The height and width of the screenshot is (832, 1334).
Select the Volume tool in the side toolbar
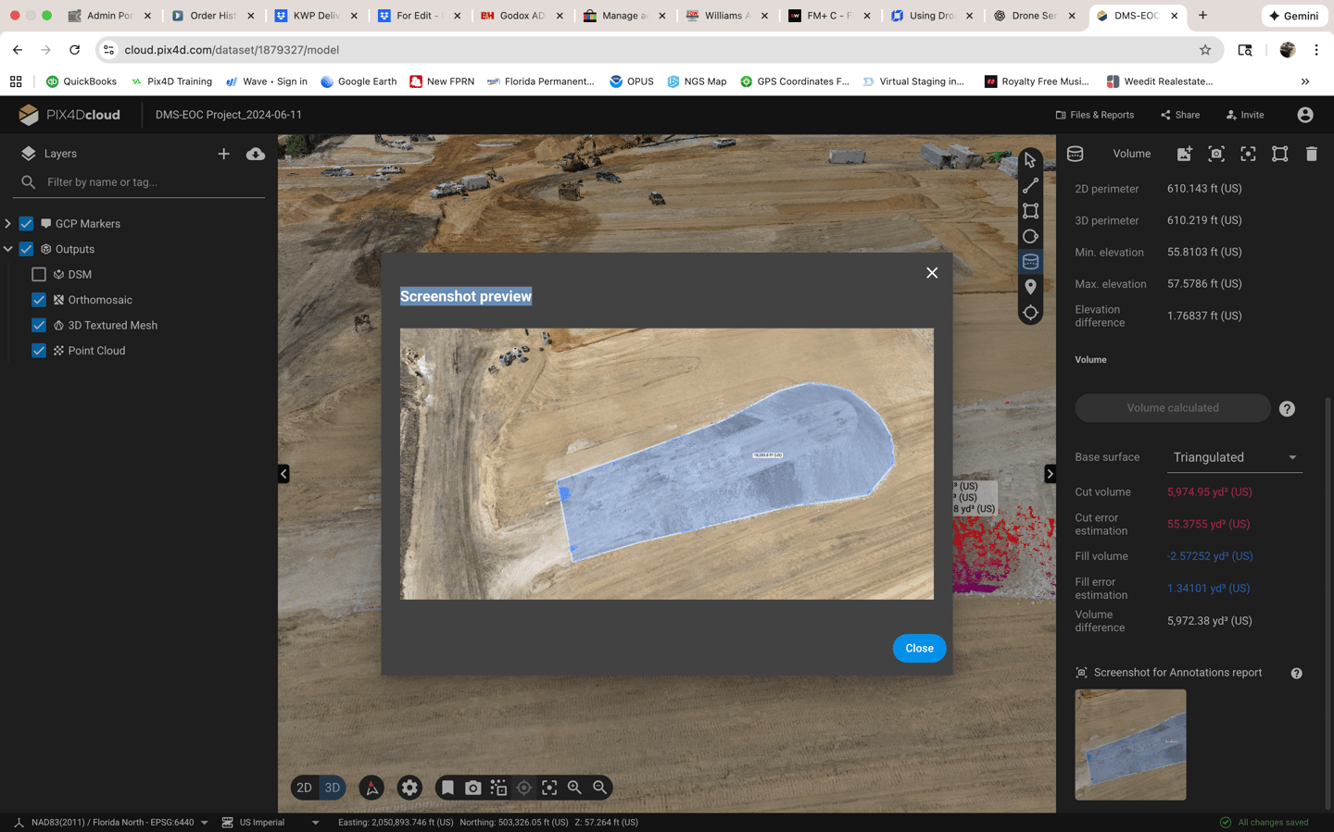pos(1030,260)
